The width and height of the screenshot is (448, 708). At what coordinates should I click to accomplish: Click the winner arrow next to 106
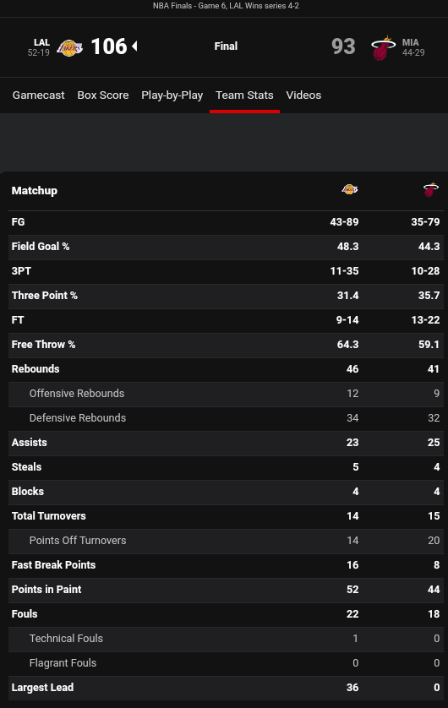tap(134, 46)
